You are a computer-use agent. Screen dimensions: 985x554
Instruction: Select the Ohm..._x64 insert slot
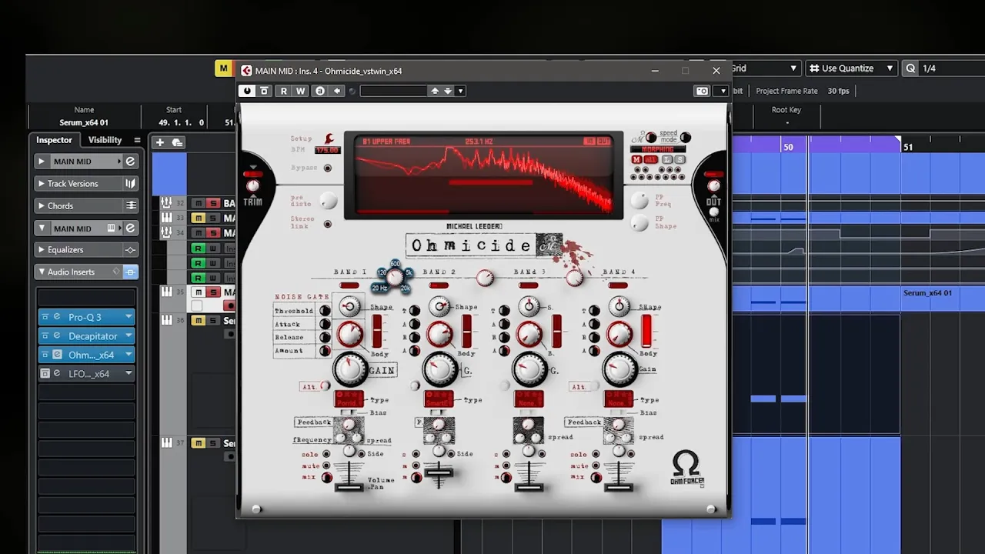click(x=87, y=355)
